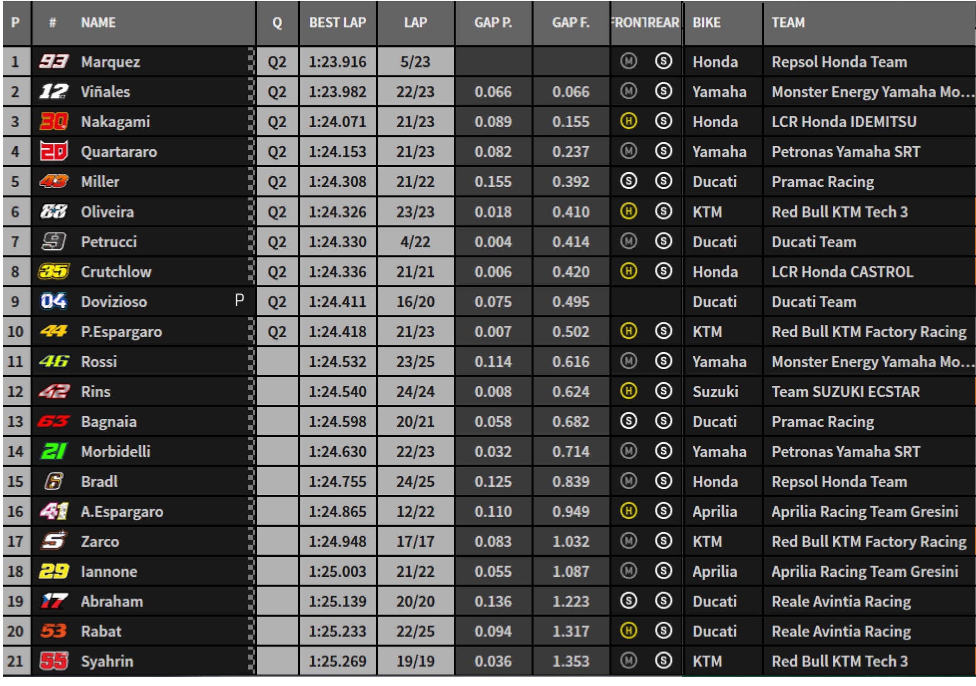Click the pit indicator P beside Dovizioso
This screenshot has width=976, height=686.
click(x=240, y=300)
